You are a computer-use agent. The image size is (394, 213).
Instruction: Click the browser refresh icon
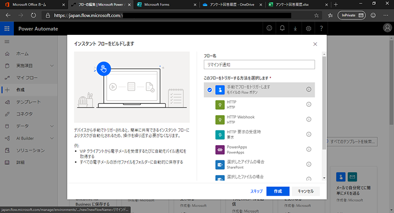[x=33, y=15]
